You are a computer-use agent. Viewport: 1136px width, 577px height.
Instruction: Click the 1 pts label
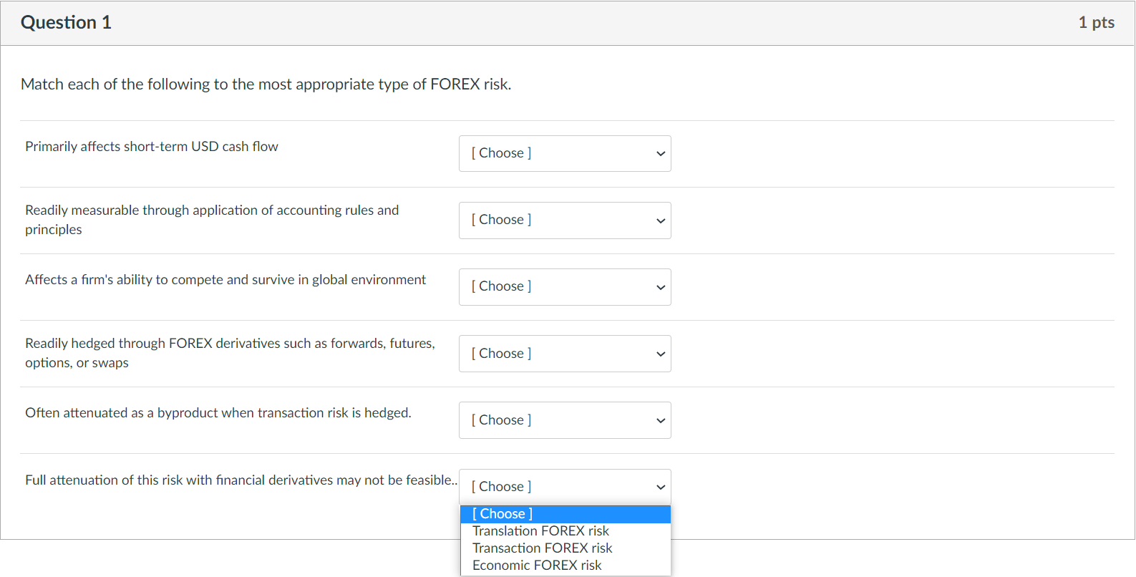tap(1096, 23)
